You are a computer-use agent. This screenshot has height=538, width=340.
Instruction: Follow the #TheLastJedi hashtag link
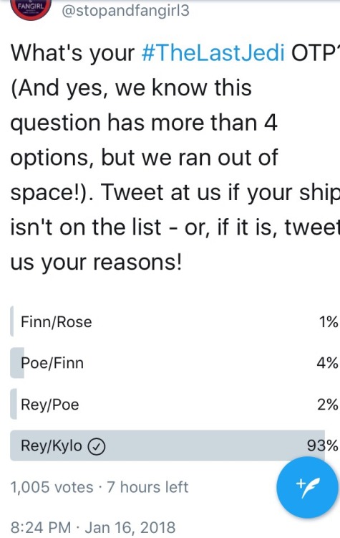(213, 53)
